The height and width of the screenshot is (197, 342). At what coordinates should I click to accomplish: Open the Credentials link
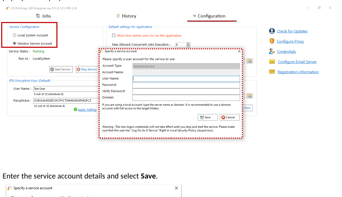tap(286, 52)
